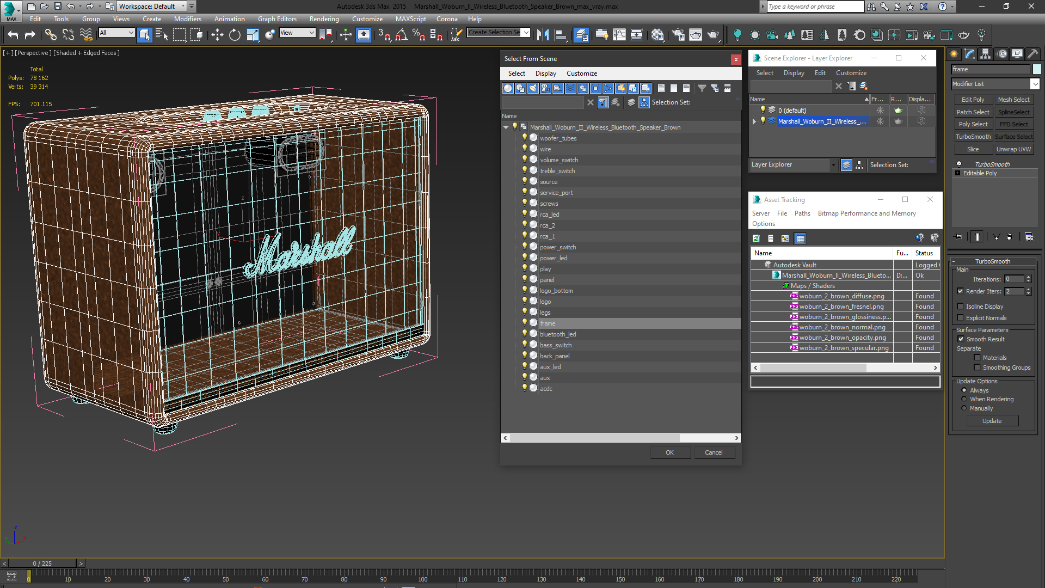This screenshot has width=1045, height=588.
Task: Open the MAXScript menu
Action: click(x=410, y=19)
